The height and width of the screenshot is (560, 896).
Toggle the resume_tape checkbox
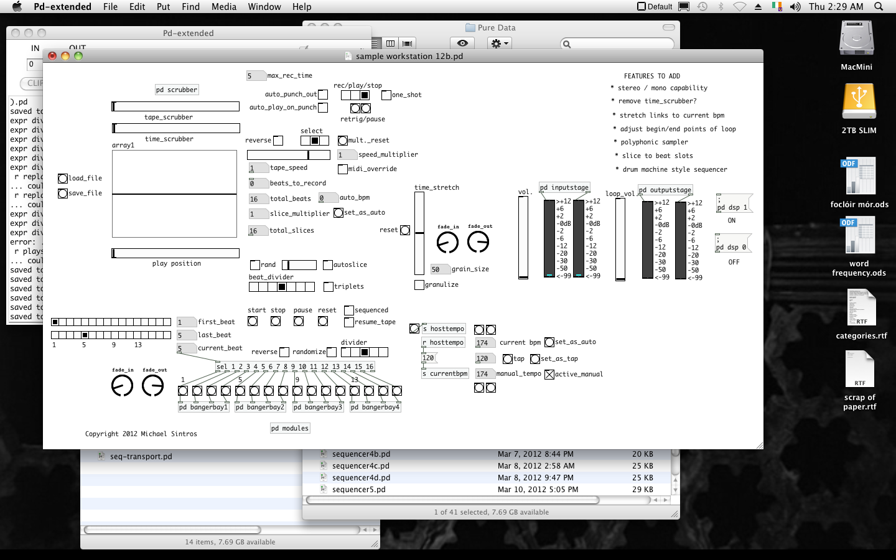coord(349,322)
